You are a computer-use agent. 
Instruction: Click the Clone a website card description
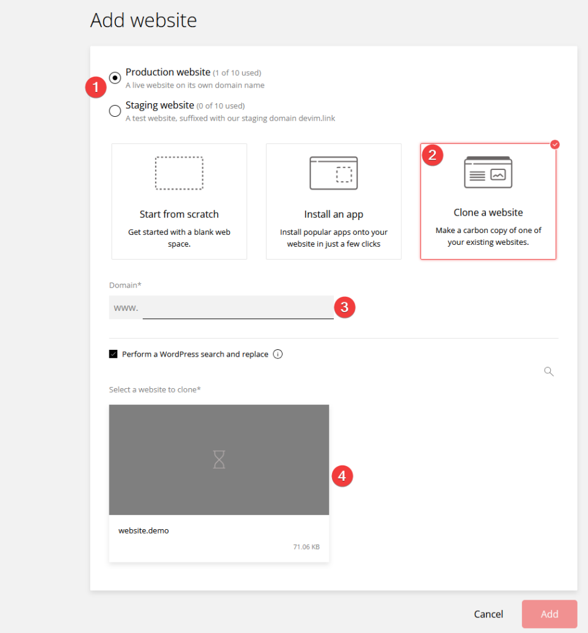point(488,236)
